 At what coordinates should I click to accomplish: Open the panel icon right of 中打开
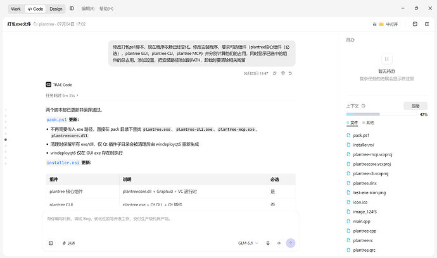pyautogui.click(x=415, y=24)
